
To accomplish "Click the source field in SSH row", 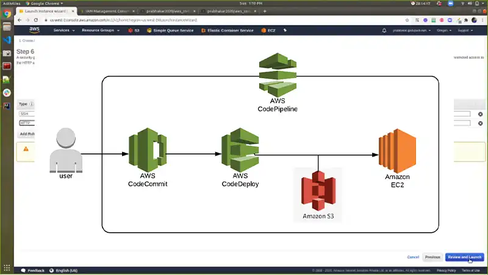I will point(462,114).
